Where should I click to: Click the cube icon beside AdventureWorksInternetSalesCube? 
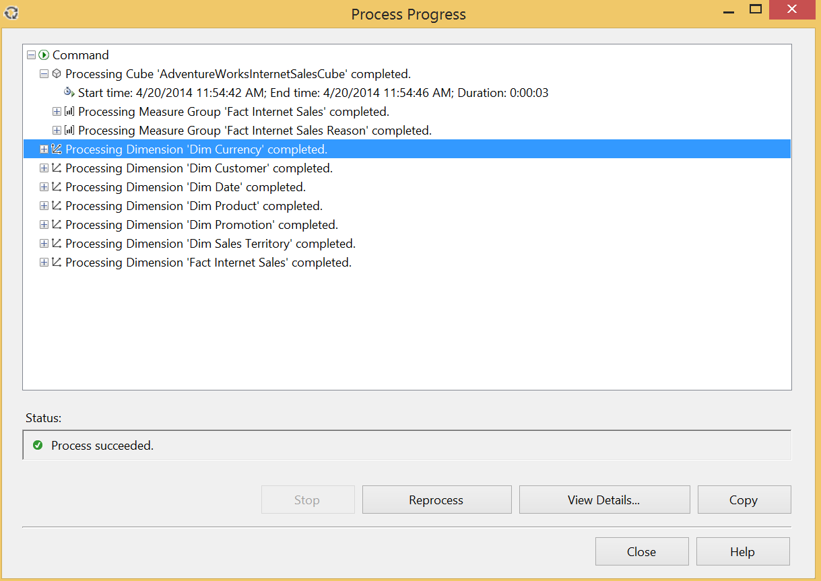coord(57,74)
